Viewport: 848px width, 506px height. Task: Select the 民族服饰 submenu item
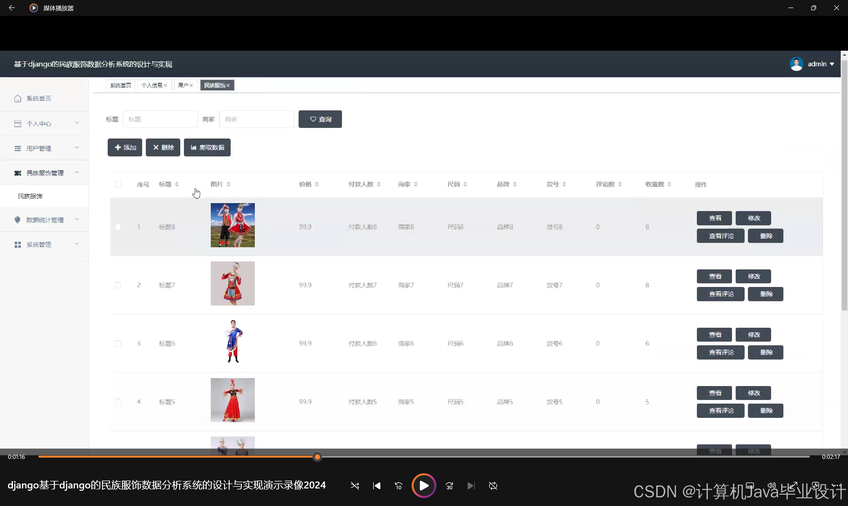click(x=44, y=196)
